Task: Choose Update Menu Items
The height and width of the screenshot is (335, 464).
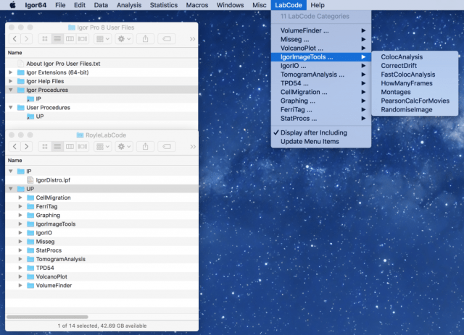Action: pyautogui.click(x=321, y=142)
